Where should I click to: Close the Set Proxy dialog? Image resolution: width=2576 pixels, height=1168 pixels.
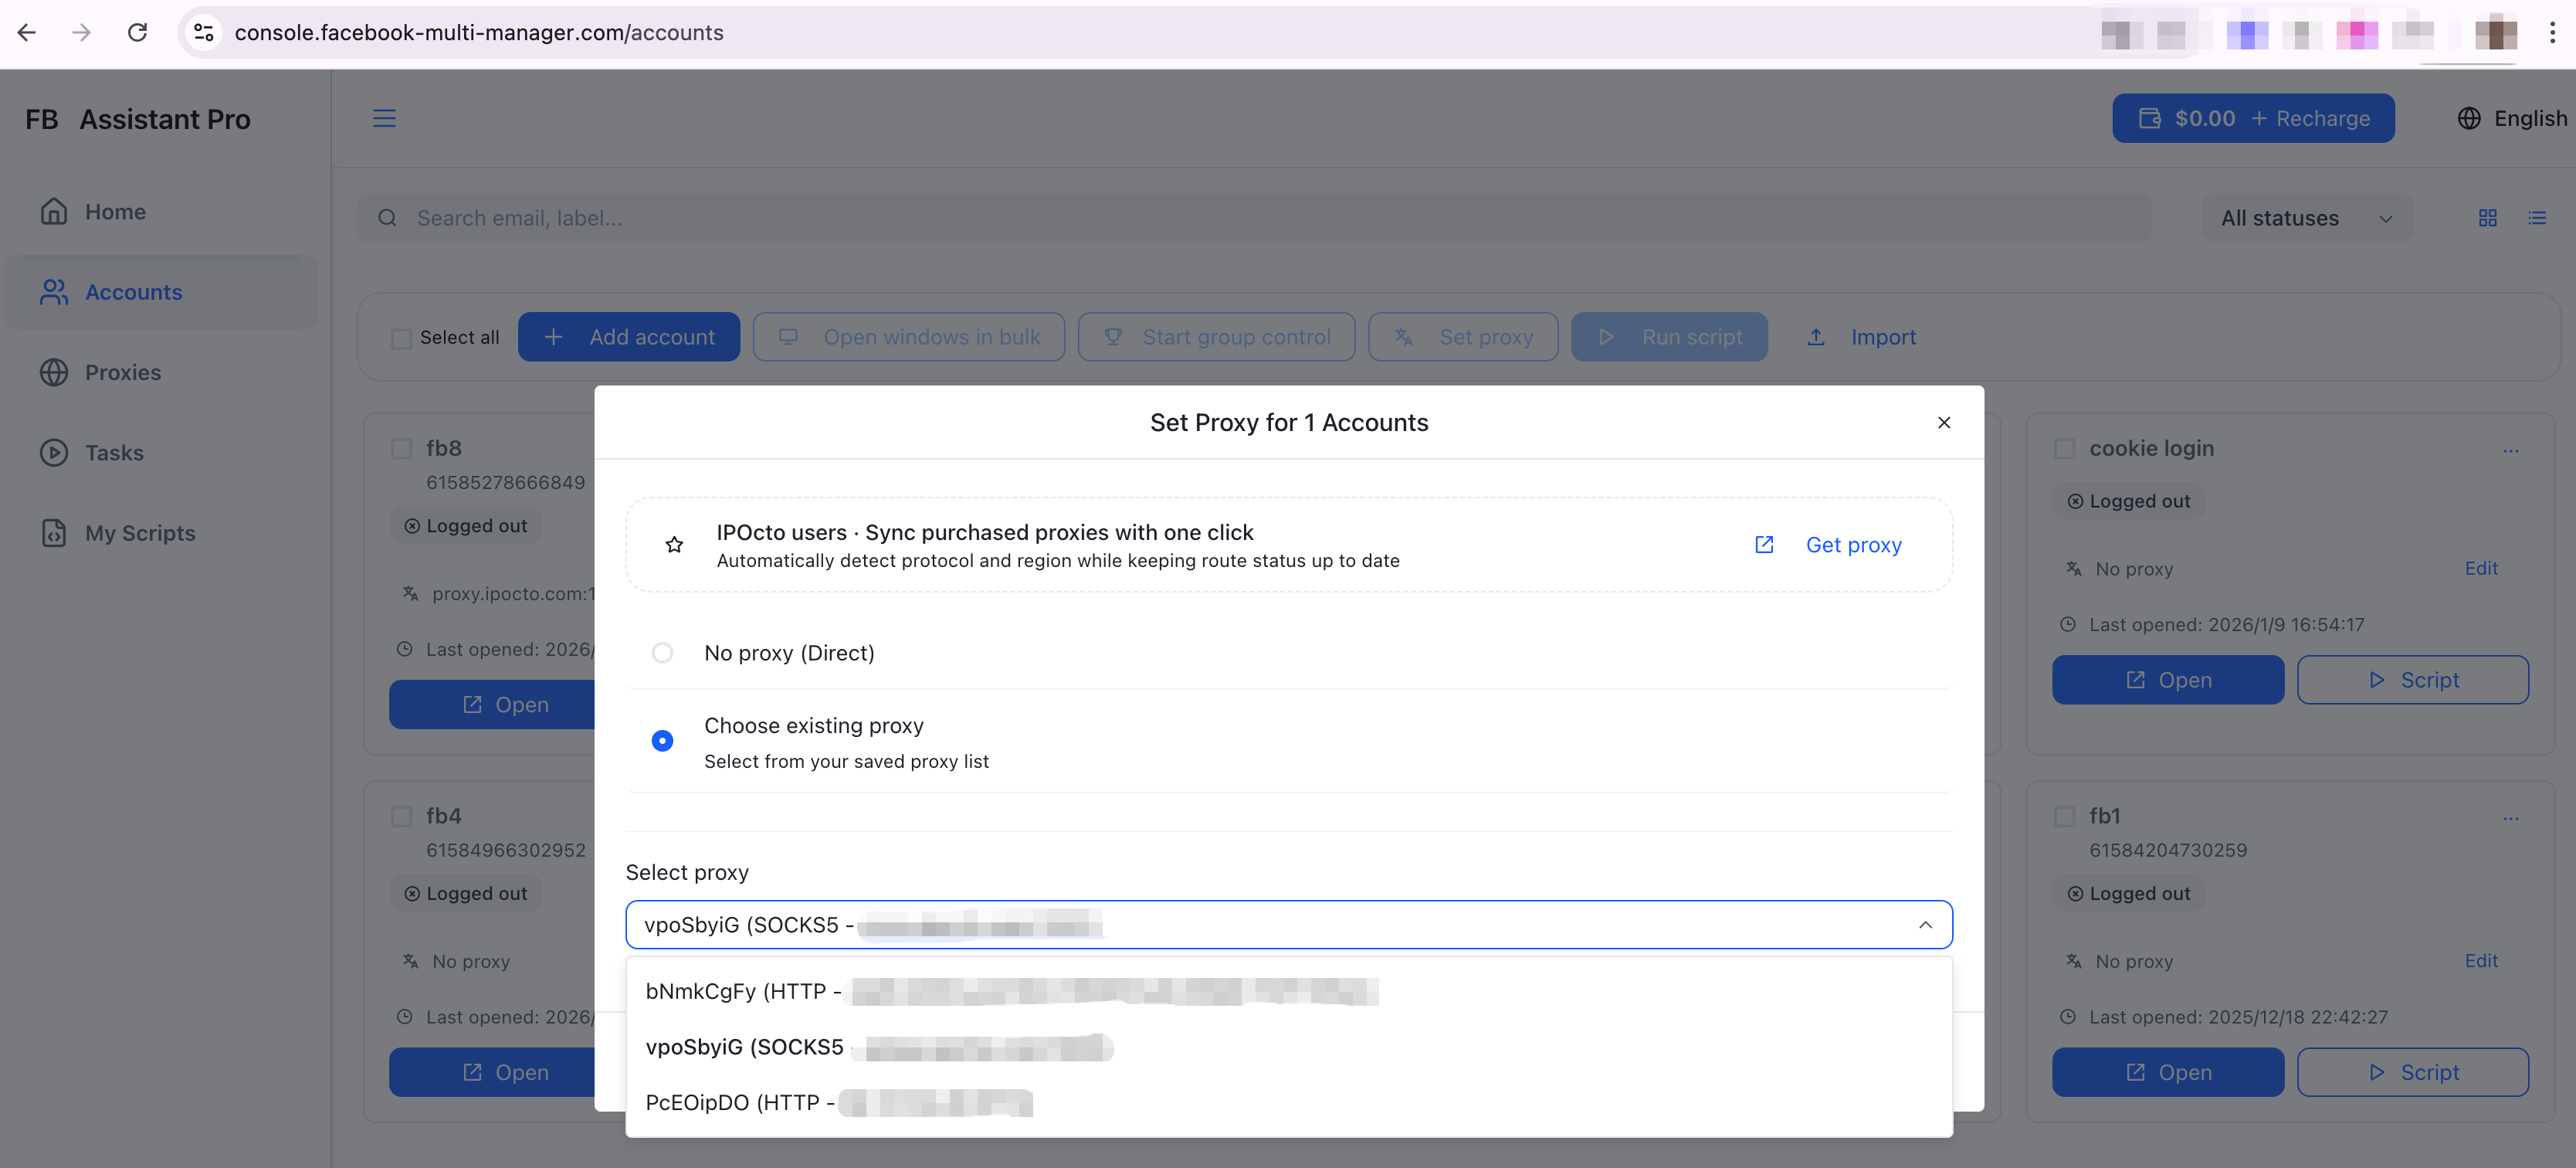coord(1943,423)
